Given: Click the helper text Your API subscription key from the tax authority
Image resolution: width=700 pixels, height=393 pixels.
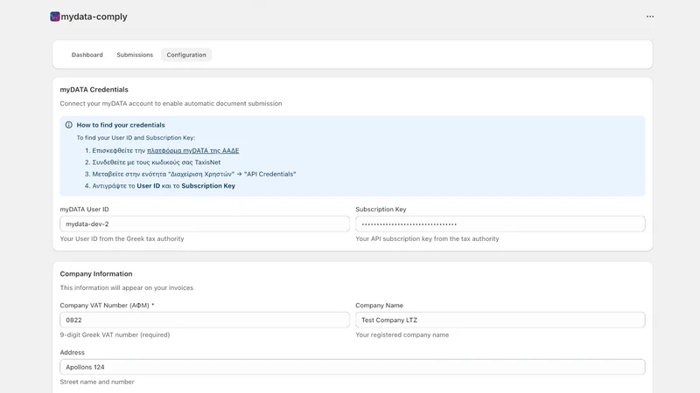Looking at the screenshot, I should click(427, 238).
